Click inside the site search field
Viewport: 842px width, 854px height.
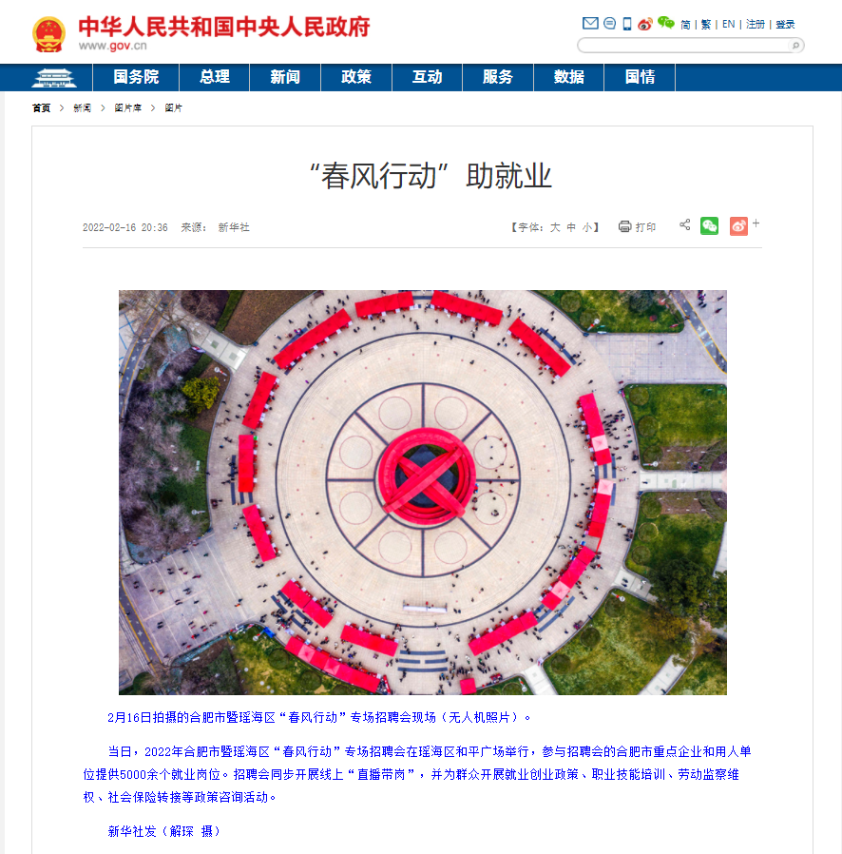[683, 46]
